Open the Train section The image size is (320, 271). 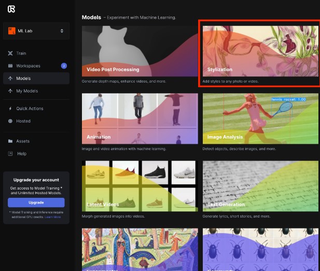click(36, 53)
